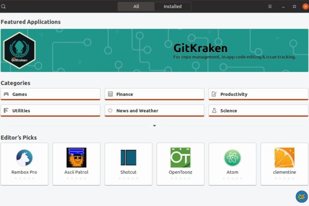Click the Shotcut star rating
309x206 pixels.
click(x=128, y=178)
